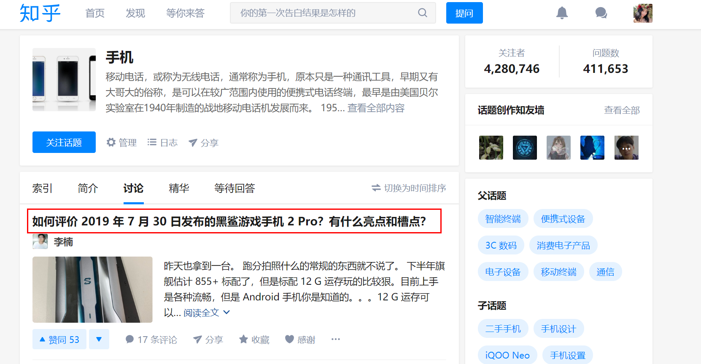
Task: Open child topic tag iQOO Neo
Action: click(507, 355)
